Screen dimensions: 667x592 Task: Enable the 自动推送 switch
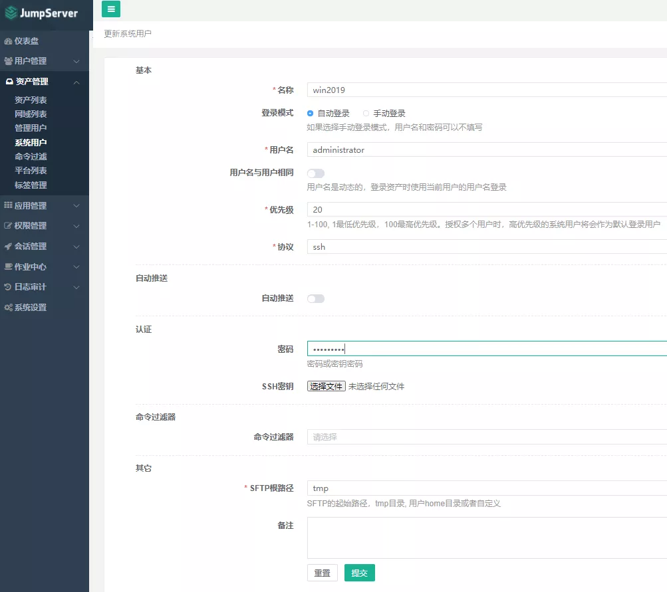pyautogui.click(x=316, y=299)
